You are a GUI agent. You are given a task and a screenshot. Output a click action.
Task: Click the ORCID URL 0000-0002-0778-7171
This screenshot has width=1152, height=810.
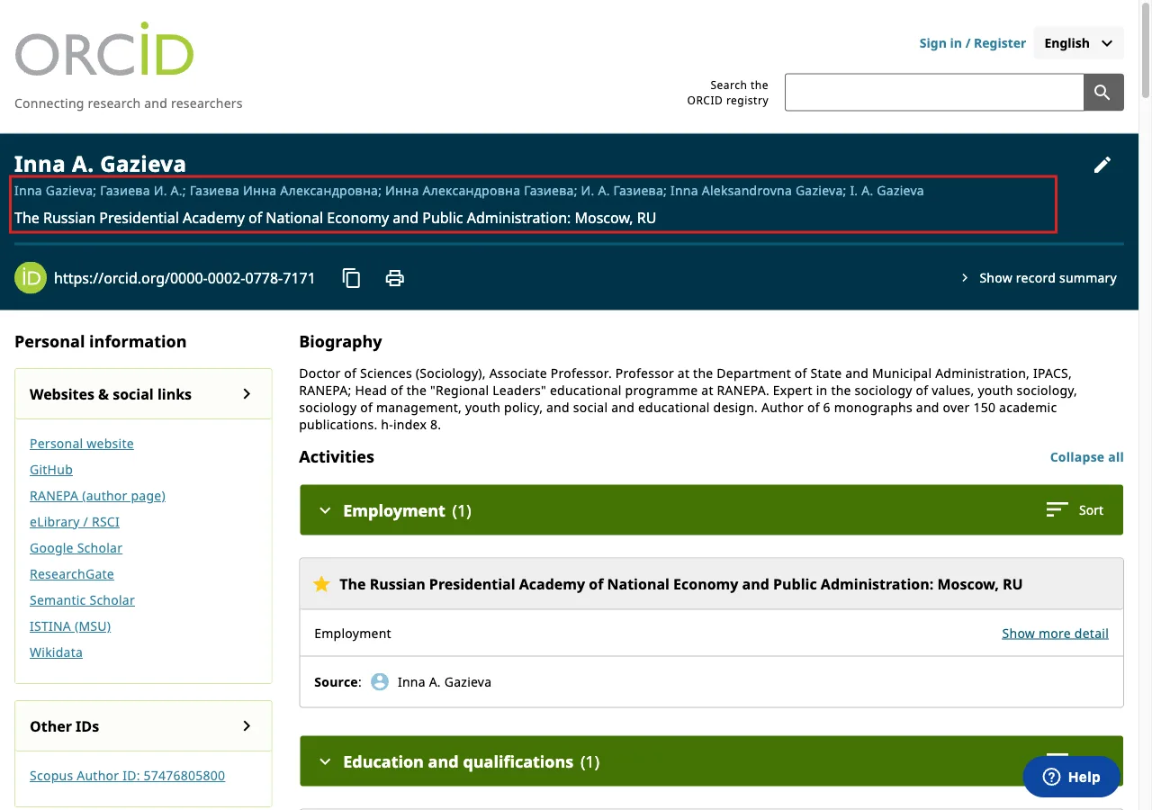[x=184, y=278]
